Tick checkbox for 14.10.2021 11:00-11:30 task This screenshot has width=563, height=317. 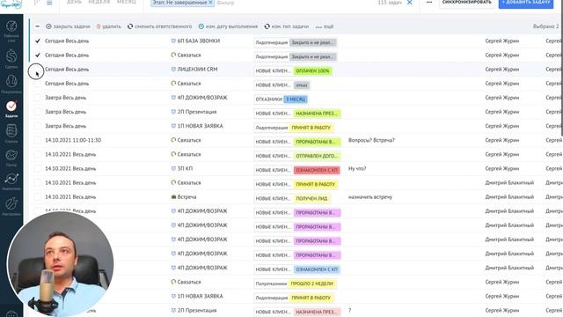coord(37,141)
